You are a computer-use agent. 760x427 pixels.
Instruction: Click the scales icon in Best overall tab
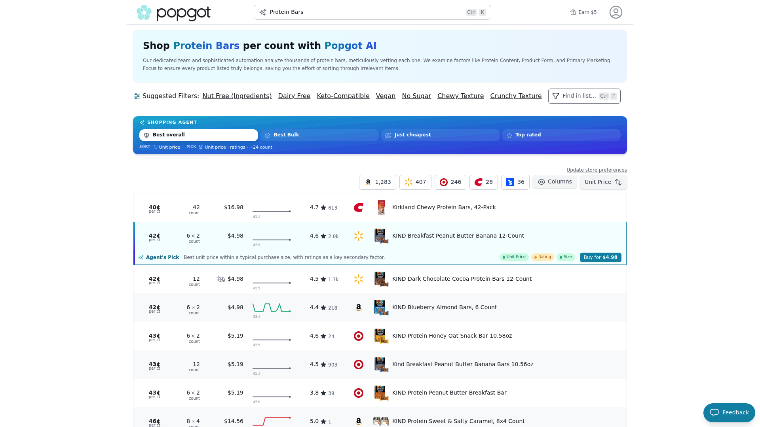(x=146, y=135)
